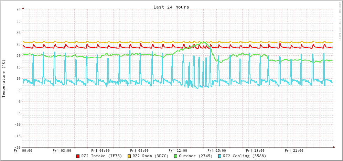Click the green Outdoor legend swatch
343x161 pixels.
click(175, 156)
